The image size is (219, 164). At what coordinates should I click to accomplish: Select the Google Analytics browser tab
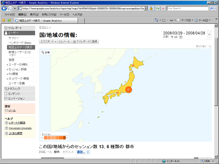[x=46, y=20]
